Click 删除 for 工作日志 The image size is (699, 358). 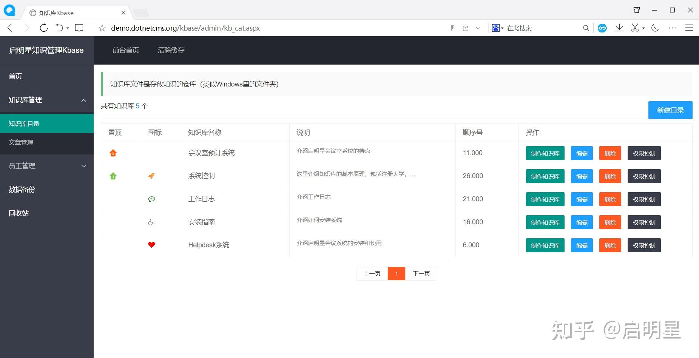pyautogui.click(x=610, y=199)
